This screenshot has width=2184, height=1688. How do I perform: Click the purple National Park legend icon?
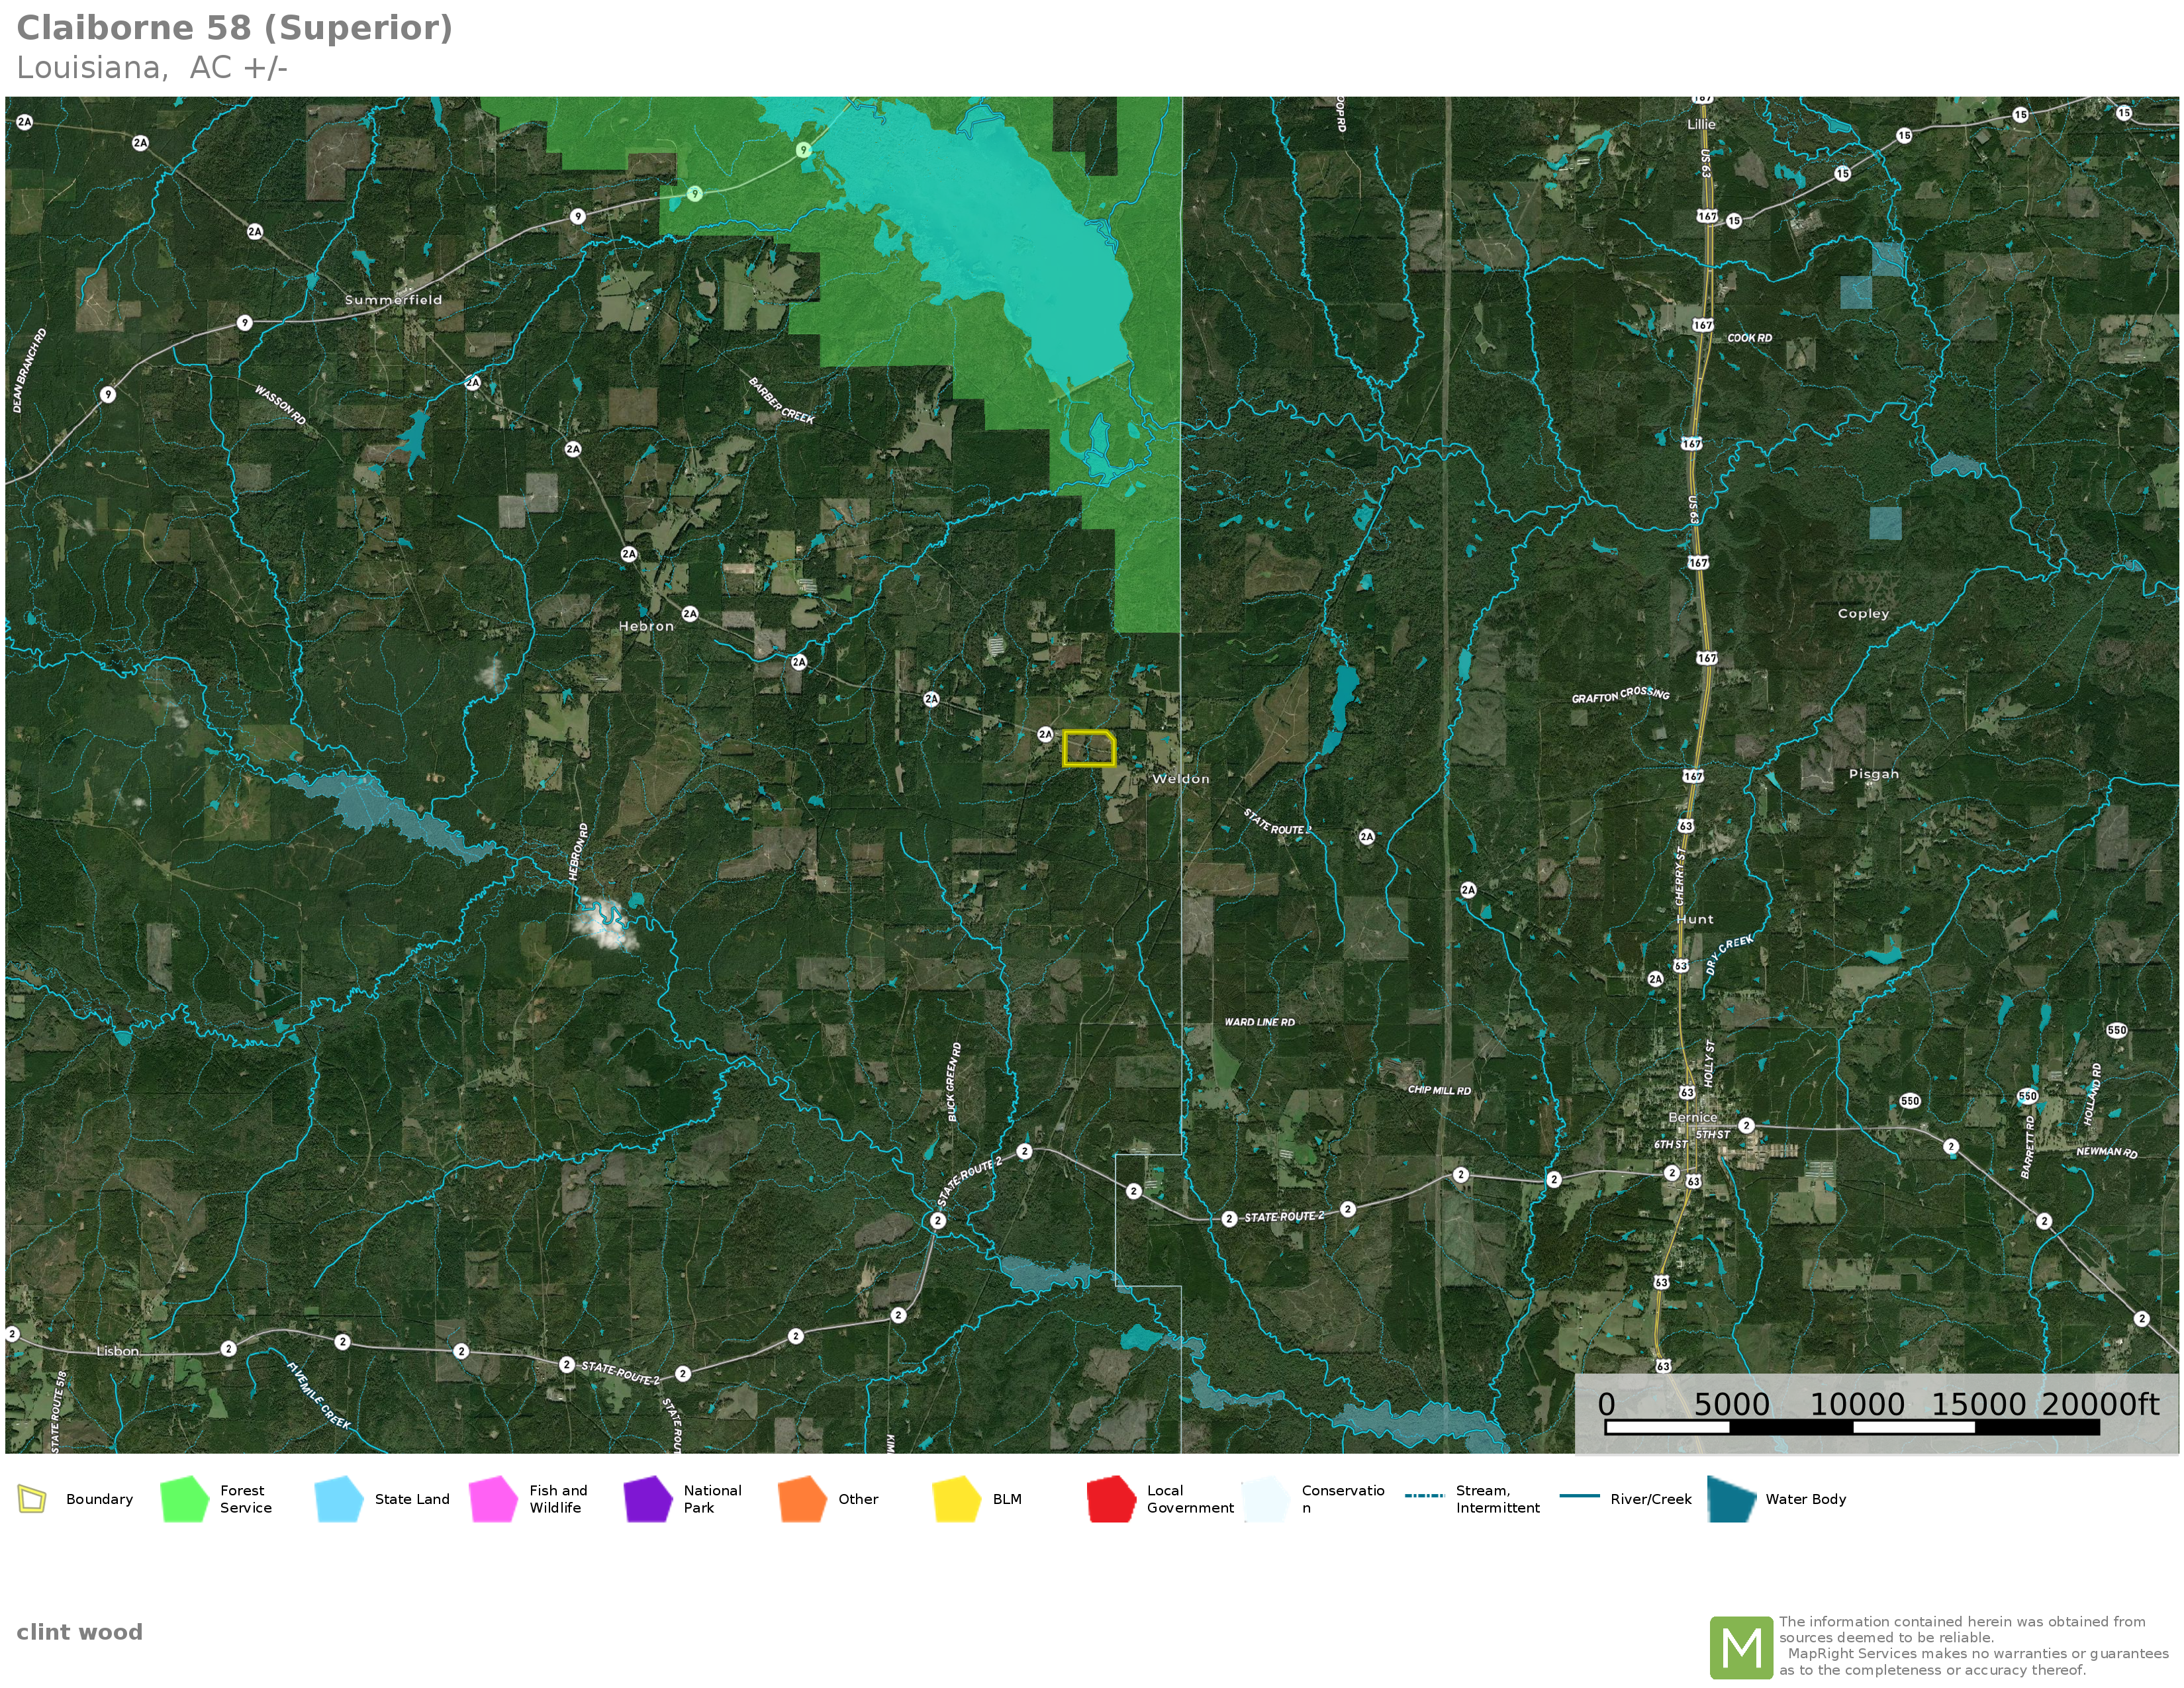(647, 1499)
